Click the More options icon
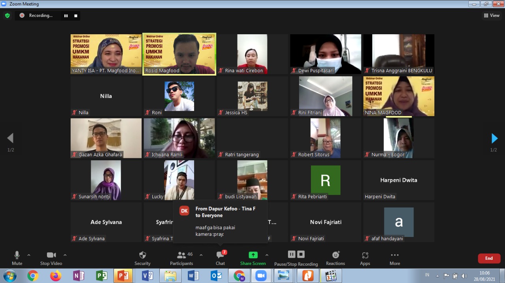 (x=395, y=255)
